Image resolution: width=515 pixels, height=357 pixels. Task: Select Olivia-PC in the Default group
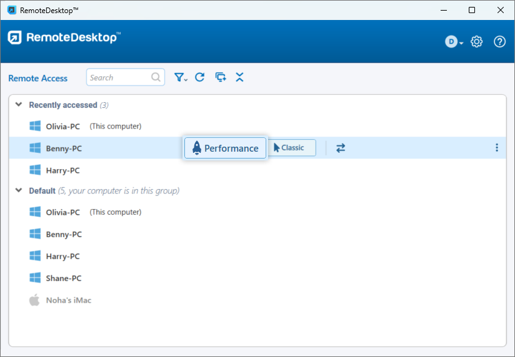pos(62,212)
